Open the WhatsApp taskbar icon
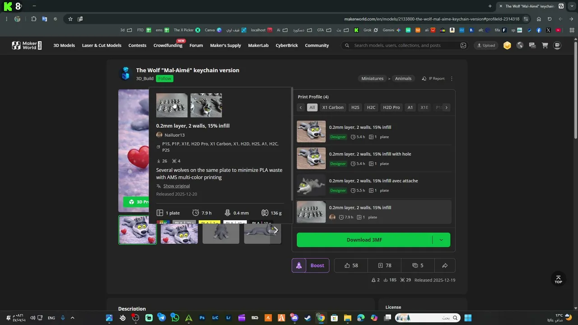Image resolution: width=578 pixels, height=325 pixels. tap(175, 318)
